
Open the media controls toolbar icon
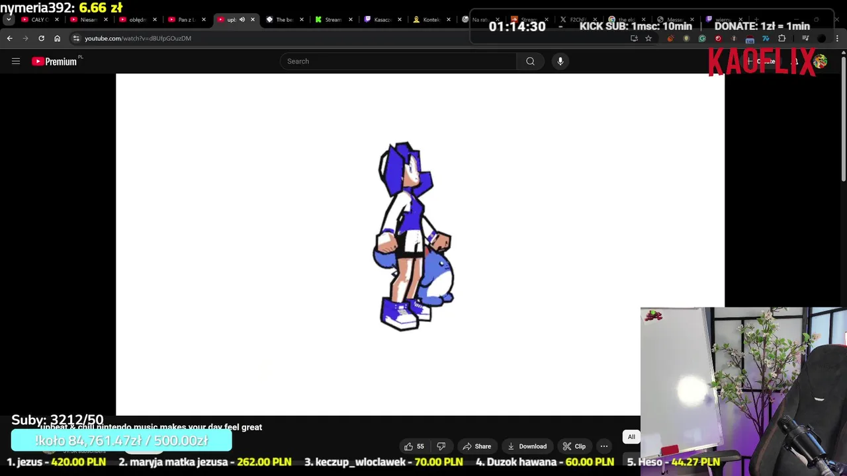point(805,38)
